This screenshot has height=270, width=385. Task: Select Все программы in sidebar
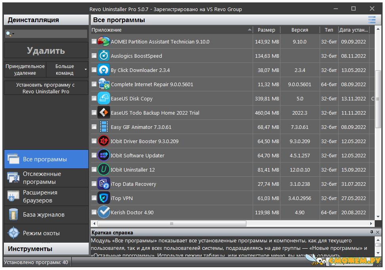(x=46, y=159)
